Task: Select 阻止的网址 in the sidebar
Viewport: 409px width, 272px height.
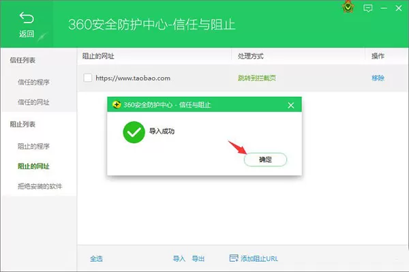Action: pos(33,166)
